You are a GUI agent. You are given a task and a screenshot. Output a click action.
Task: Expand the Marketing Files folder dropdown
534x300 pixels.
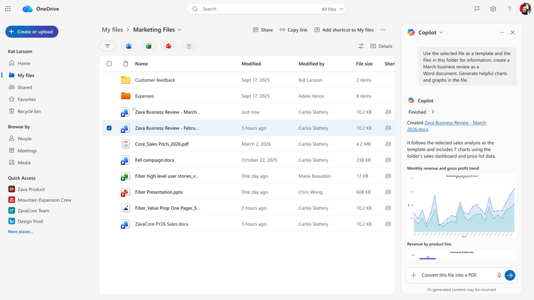(x=180, y=29)
